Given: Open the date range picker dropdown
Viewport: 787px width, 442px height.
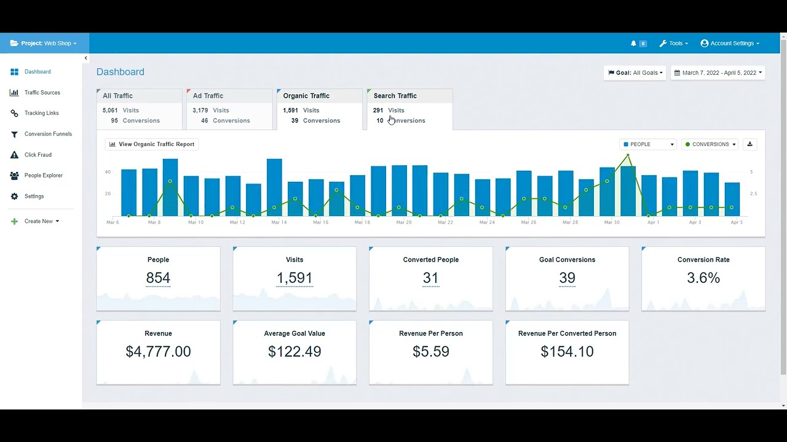Looking at the screenshot, I should (718, 72).
